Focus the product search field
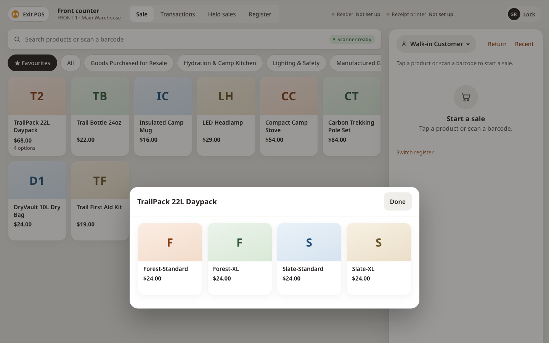549x343 pixels. pyautogui.click(x=194, y=39)
